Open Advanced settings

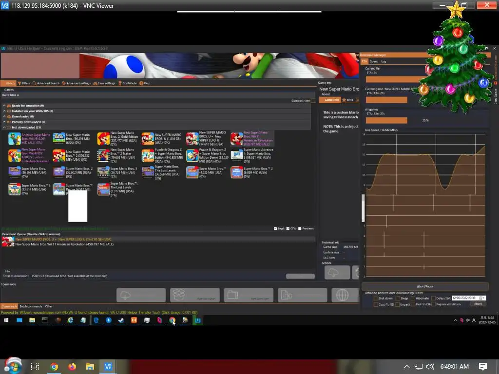pyautogui.click(x=77, y=83)
